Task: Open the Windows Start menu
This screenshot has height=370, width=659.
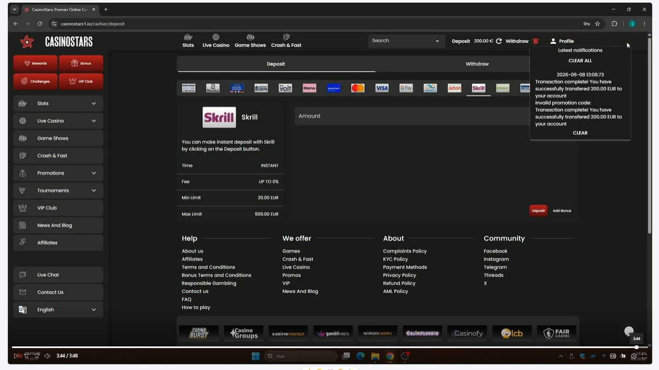Action: (255, 356)
